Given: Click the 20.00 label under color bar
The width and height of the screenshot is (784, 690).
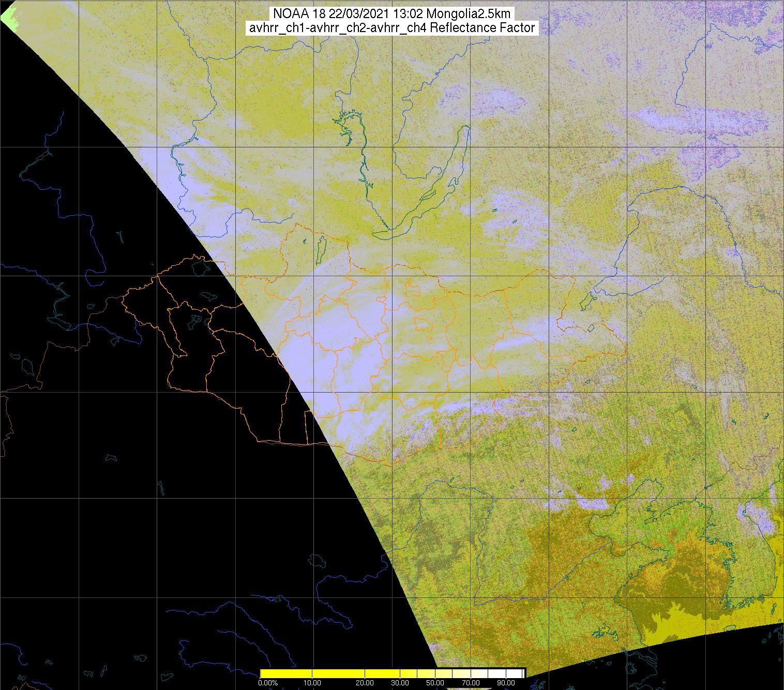Looking at the screenshot, I should pyautogui.click(x=365, y=683).
